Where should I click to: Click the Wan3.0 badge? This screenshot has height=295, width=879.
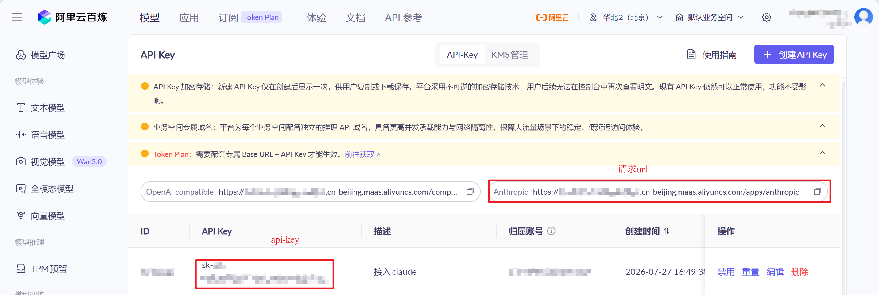tap(89, 161)
